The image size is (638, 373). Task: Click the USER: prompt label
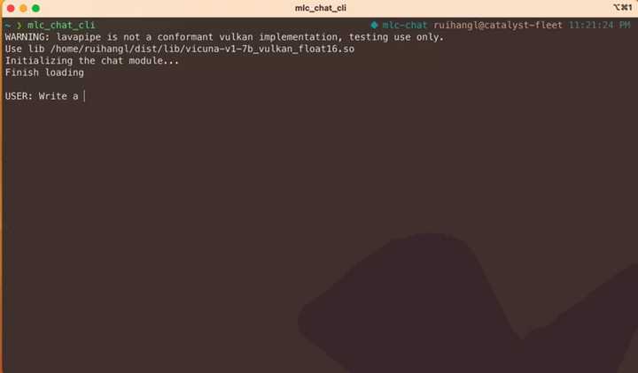pos(19,96)
